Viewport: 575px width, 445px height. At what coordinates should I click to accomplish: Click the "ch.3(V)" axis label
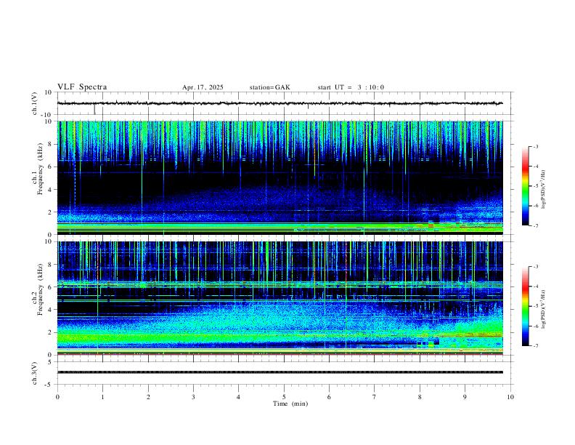(35, 373)
